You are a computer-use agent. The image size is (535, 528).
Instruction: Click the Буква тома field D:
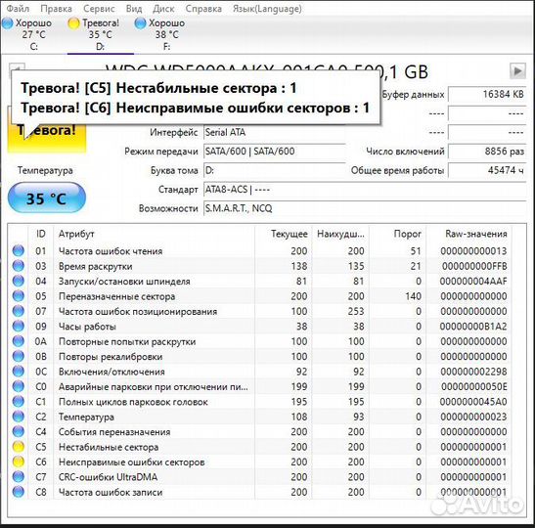tap(275, 170)
